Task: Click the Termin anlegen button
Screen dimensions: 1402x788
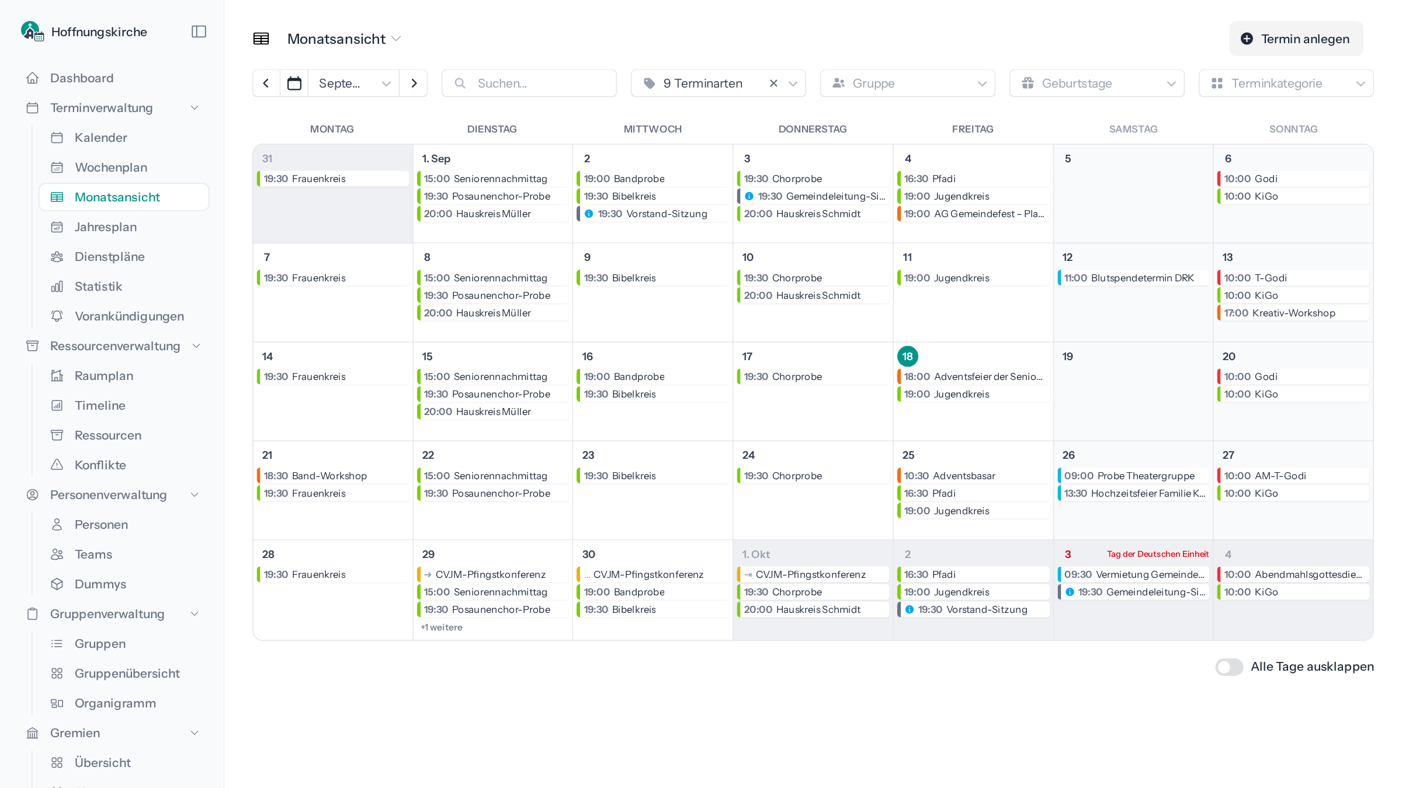Action: 1296,39
